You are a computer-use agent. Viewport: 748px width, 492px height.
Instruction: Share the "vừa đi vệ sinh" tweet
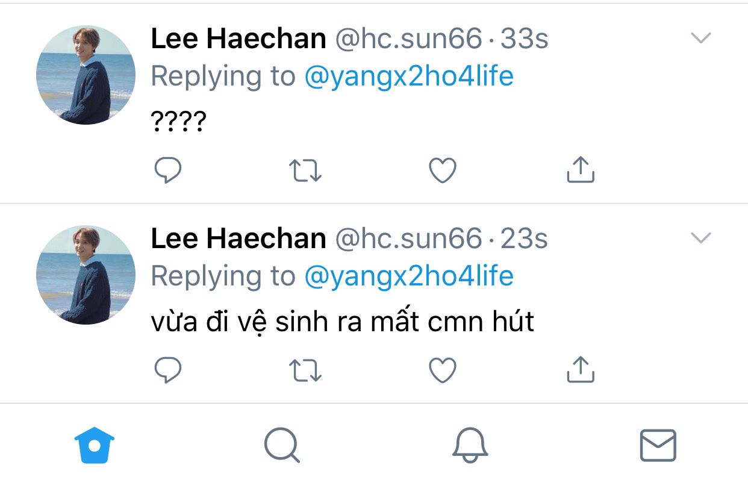coord(581,370)
